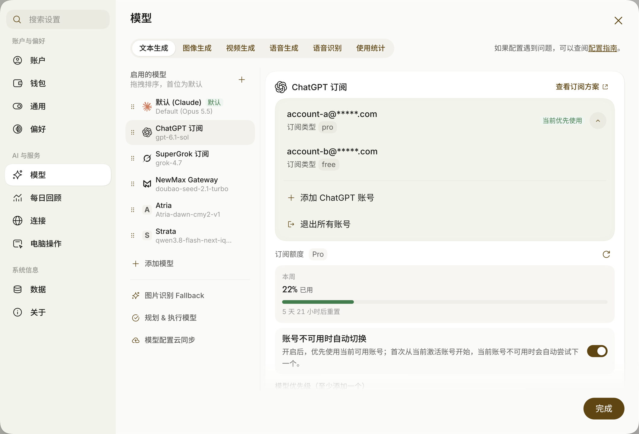Screen dimensions: 639x434
Task: Close the settings dialog
Action: [x=618, y=20]
